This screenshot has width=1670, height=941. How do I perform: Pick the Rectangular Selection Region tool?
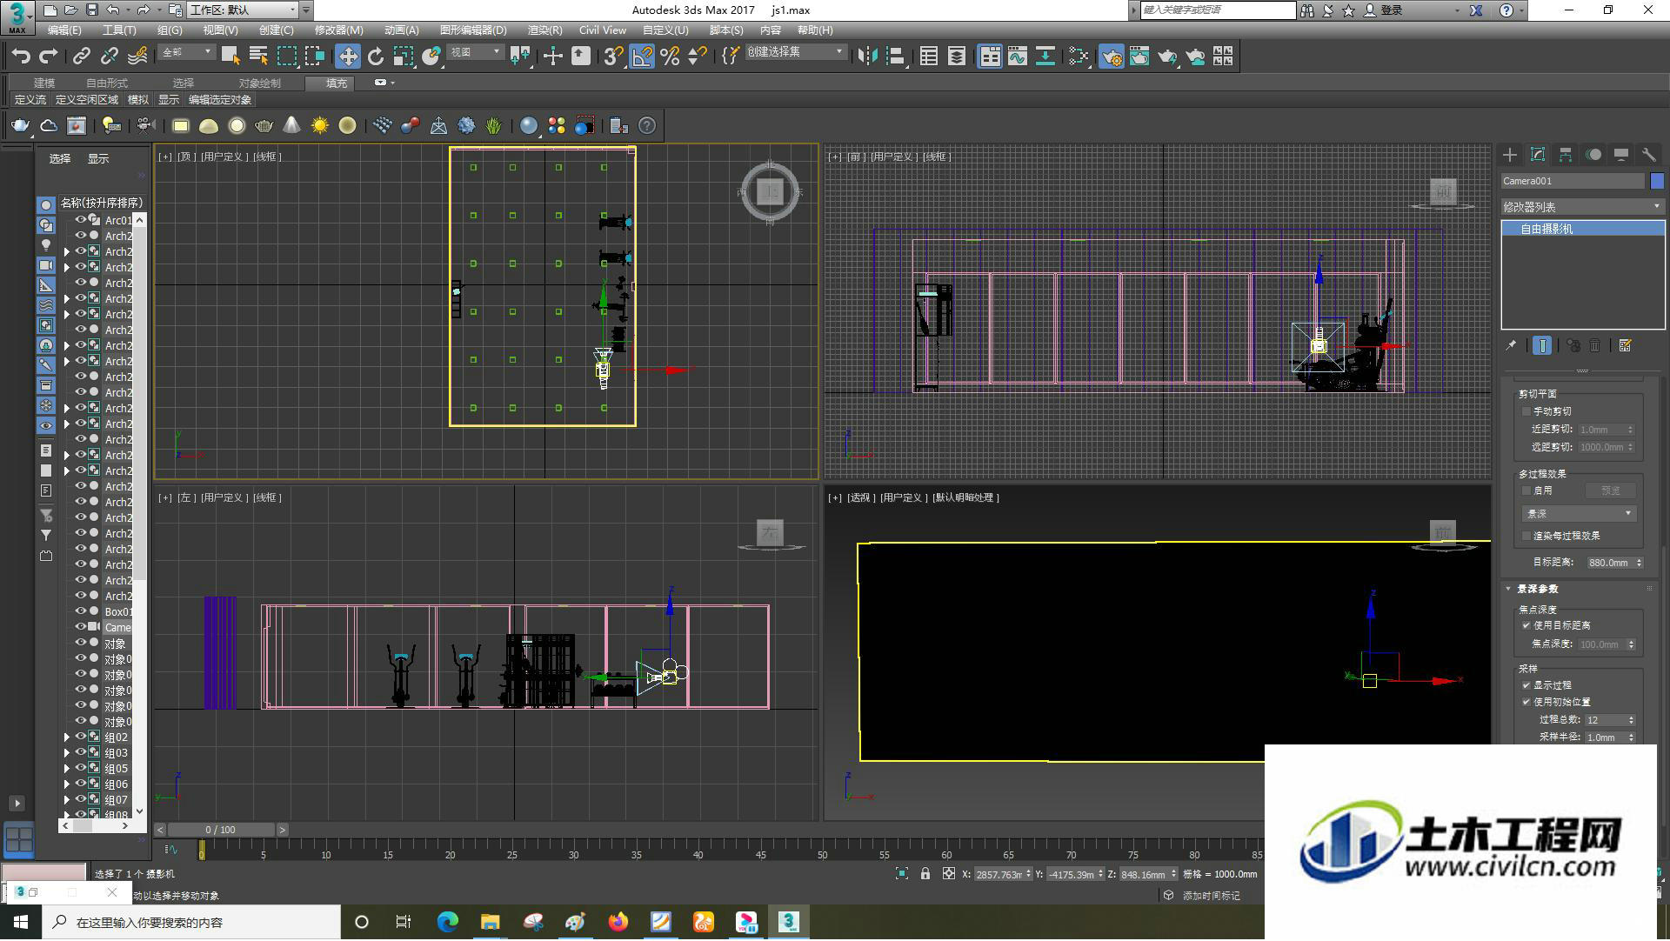click(x=286, y=57)
